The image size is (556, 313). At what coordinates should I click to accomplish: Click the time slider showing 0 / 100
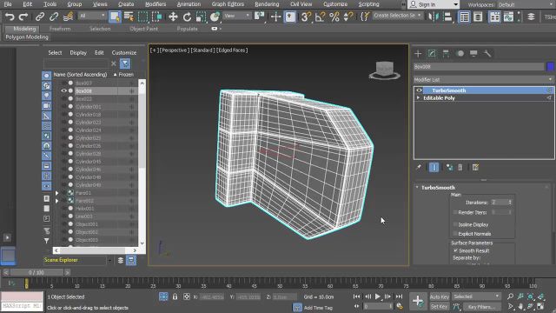[x=36, y=272]
